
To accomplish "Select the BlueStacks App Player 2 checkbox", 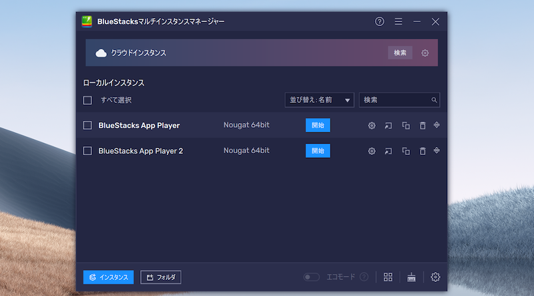I will [x=87, y=151].
